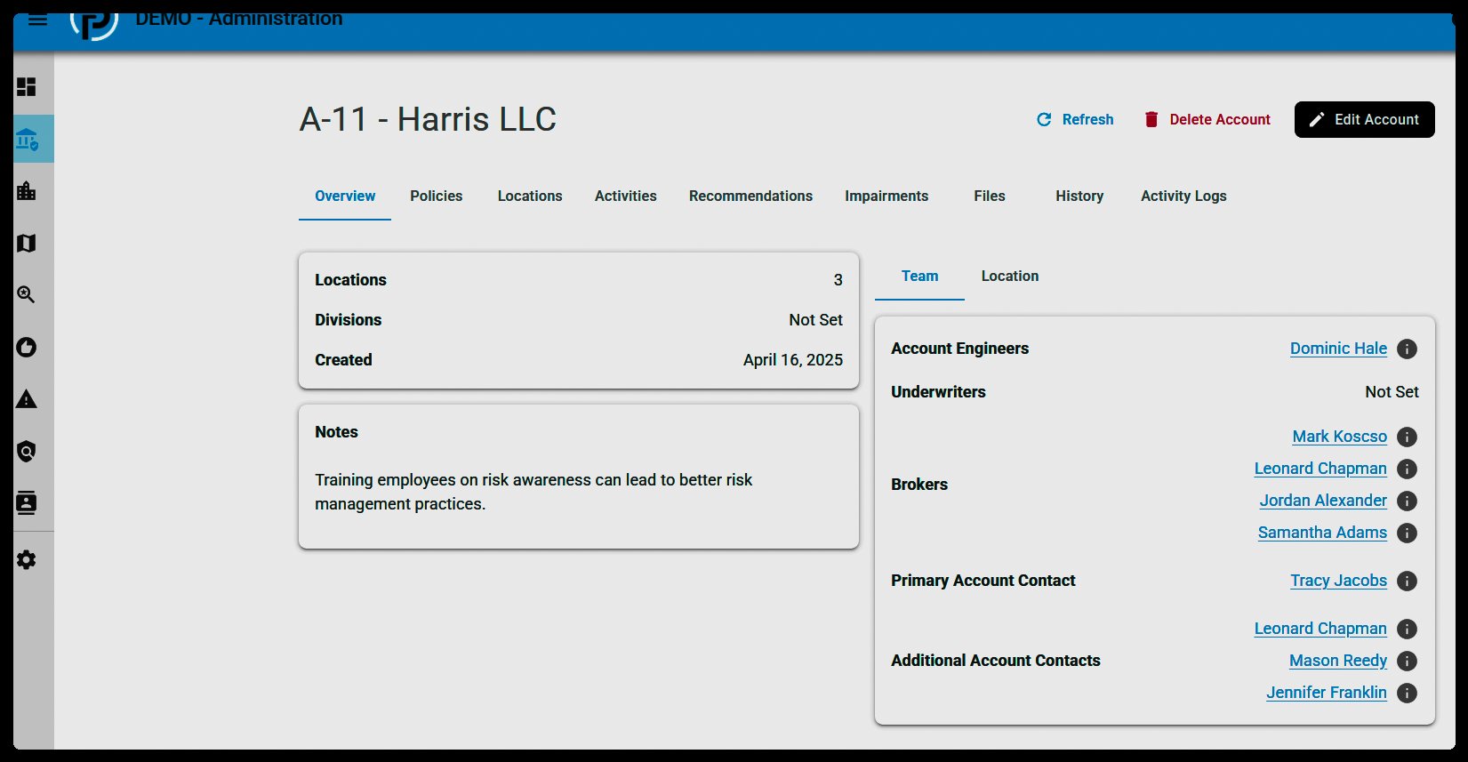Viewport: 1468px width, 762px height.
Task: Select the Location sub-tab
Action: pos(1010,276)
